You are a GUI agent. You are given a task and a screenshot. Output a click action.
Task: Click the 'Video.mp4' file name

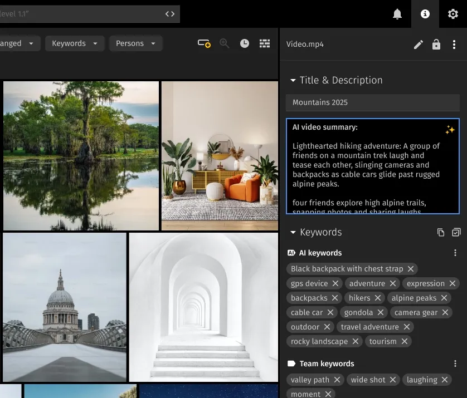tap(305, 44)
